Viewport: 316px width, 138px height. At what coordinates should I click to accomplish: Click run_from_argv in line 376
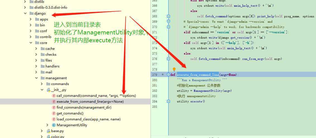[x=253, y=59]
